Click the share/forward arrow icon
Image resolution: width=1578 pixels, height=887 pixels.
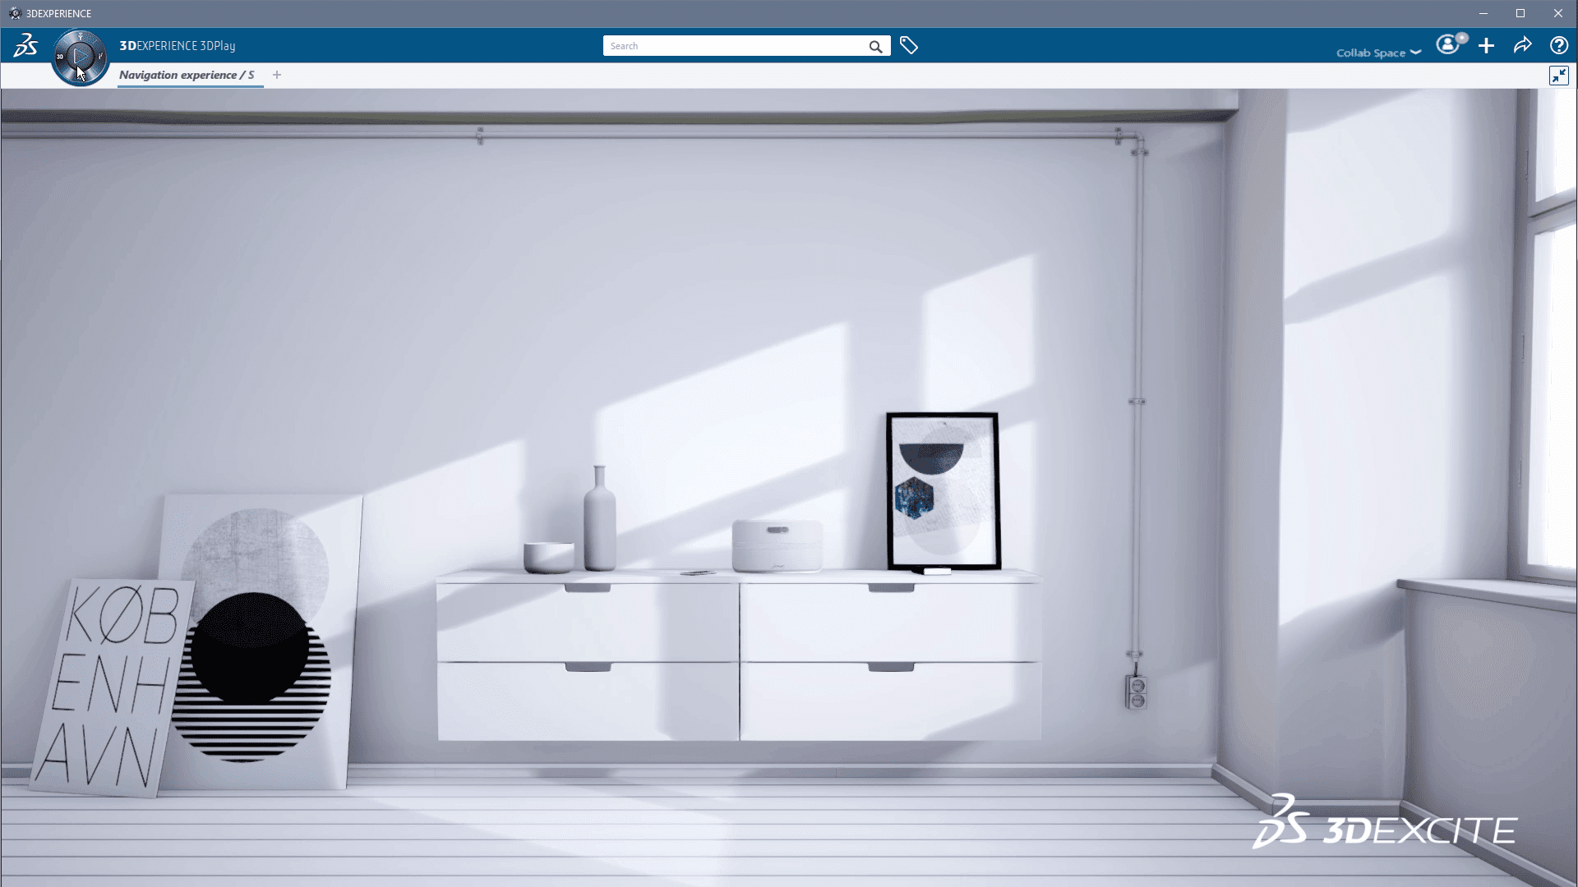coord(1523,45)
